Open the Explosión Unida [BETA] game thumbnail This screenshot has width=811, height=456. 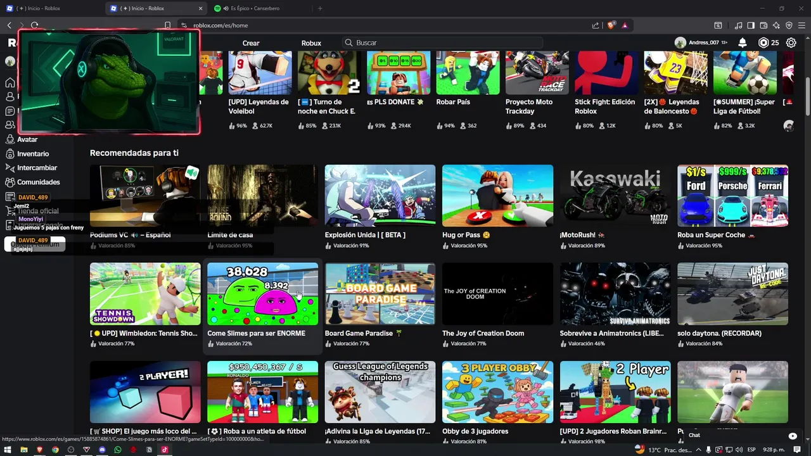tap(380, 196)
